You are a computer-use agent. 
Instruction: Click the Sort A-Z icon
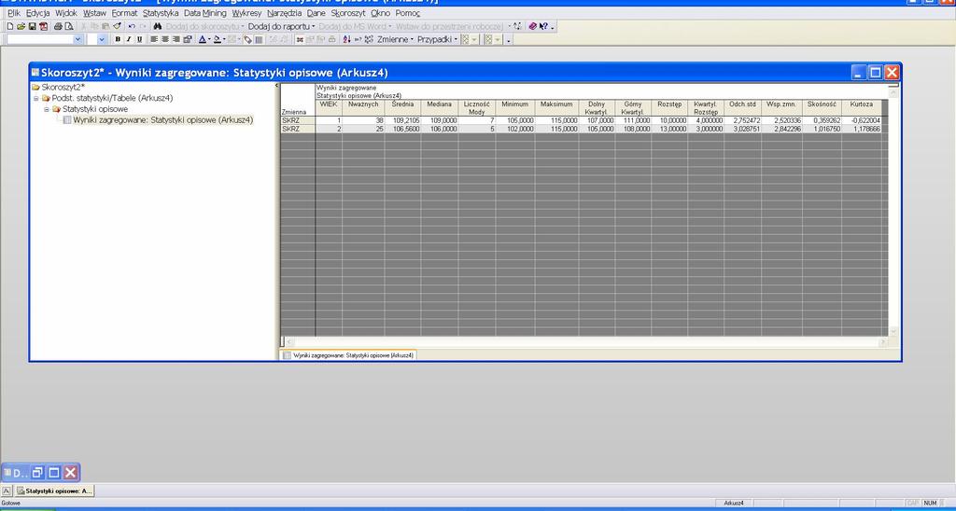pos(347,39)
